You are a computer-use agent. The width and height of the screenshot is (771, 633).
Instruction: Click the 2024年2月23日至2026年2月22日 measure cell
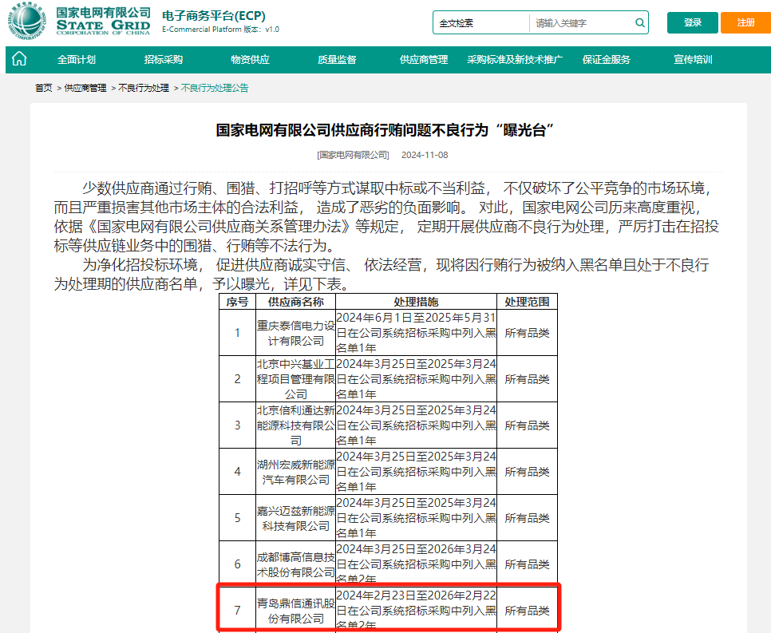[416, 611]
